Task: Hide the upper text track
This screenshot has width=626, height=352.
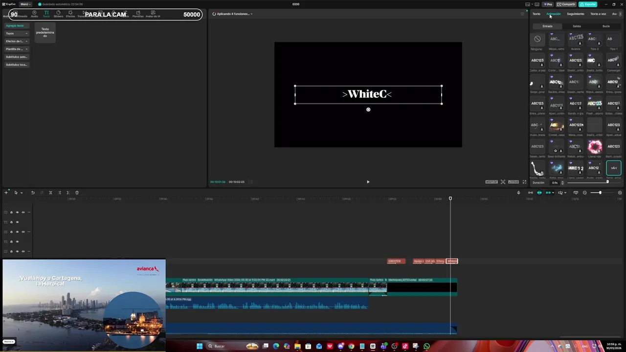Action: click(x=17, y=222)
